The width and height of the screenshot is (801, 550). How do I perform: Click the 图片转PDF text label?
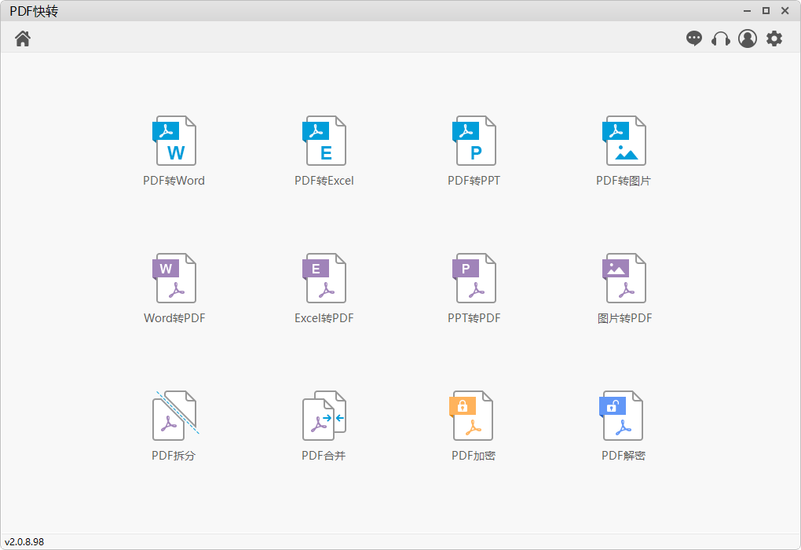[624, 318]
